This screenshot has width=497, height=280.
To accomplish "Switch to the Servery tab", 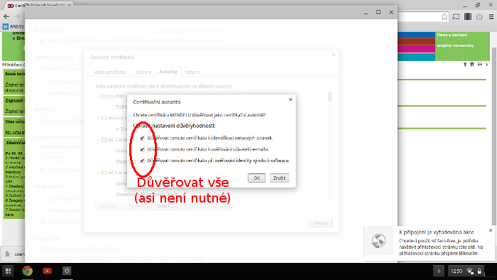I will click(143, 72).
